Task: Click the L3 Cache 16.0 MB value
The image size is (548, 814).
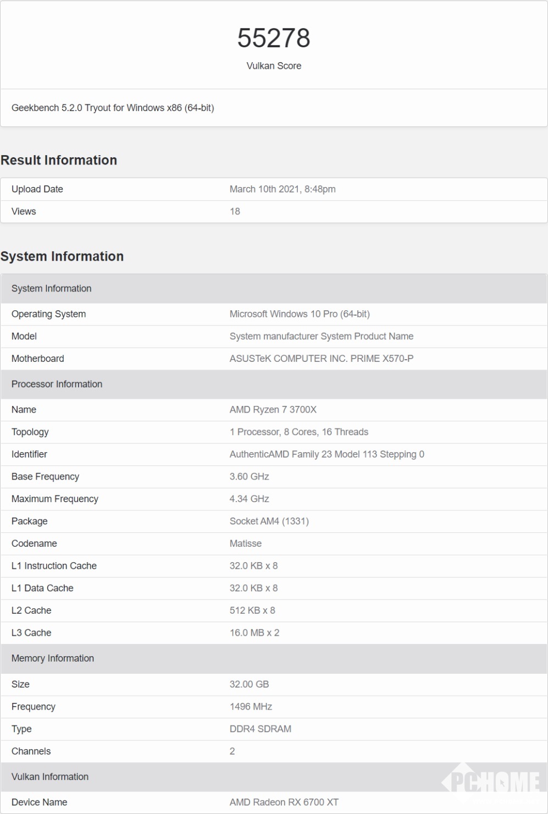Action: coord(254,632)
